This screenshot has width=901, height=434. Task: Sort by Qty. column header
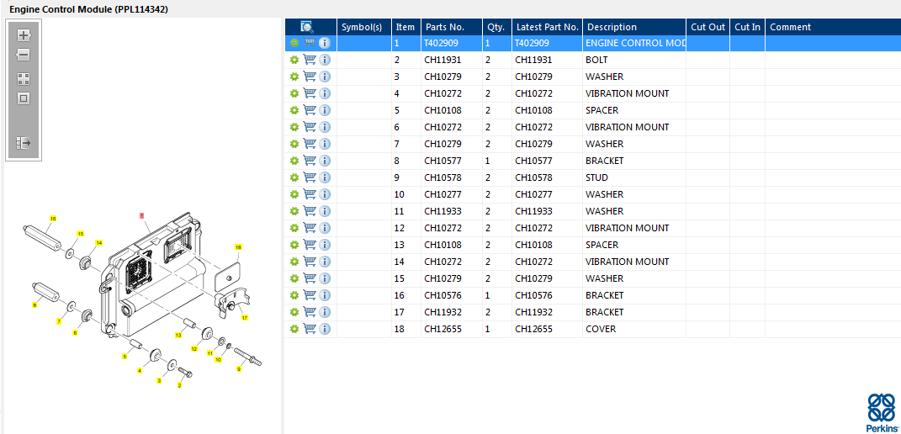pyautogui.click(x=496, y=27)
